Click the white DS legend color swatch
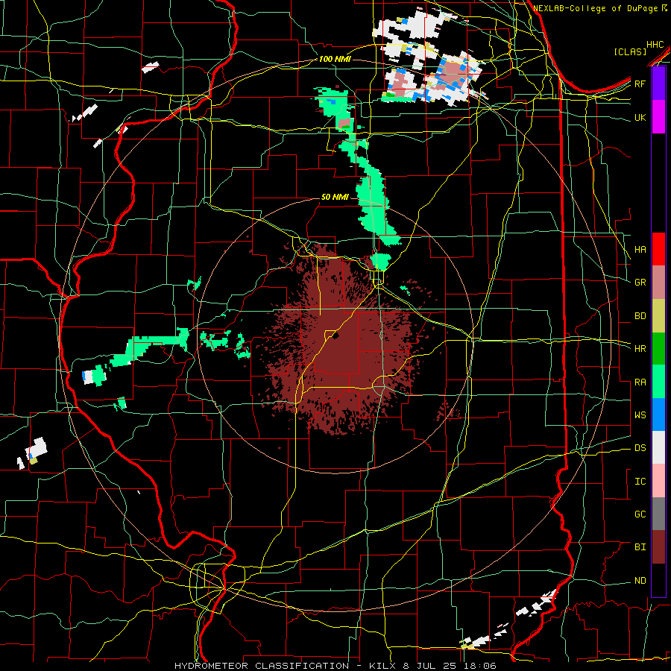 (658, 447)
